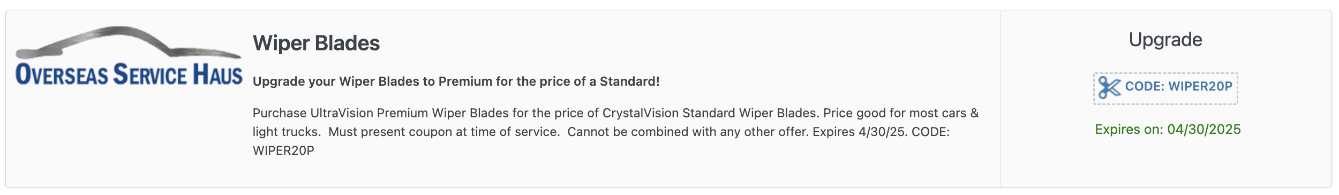Click the UltraVision Premium Wiper Blades text
This screenshot has width=1339, height=195.
point(409,113)
